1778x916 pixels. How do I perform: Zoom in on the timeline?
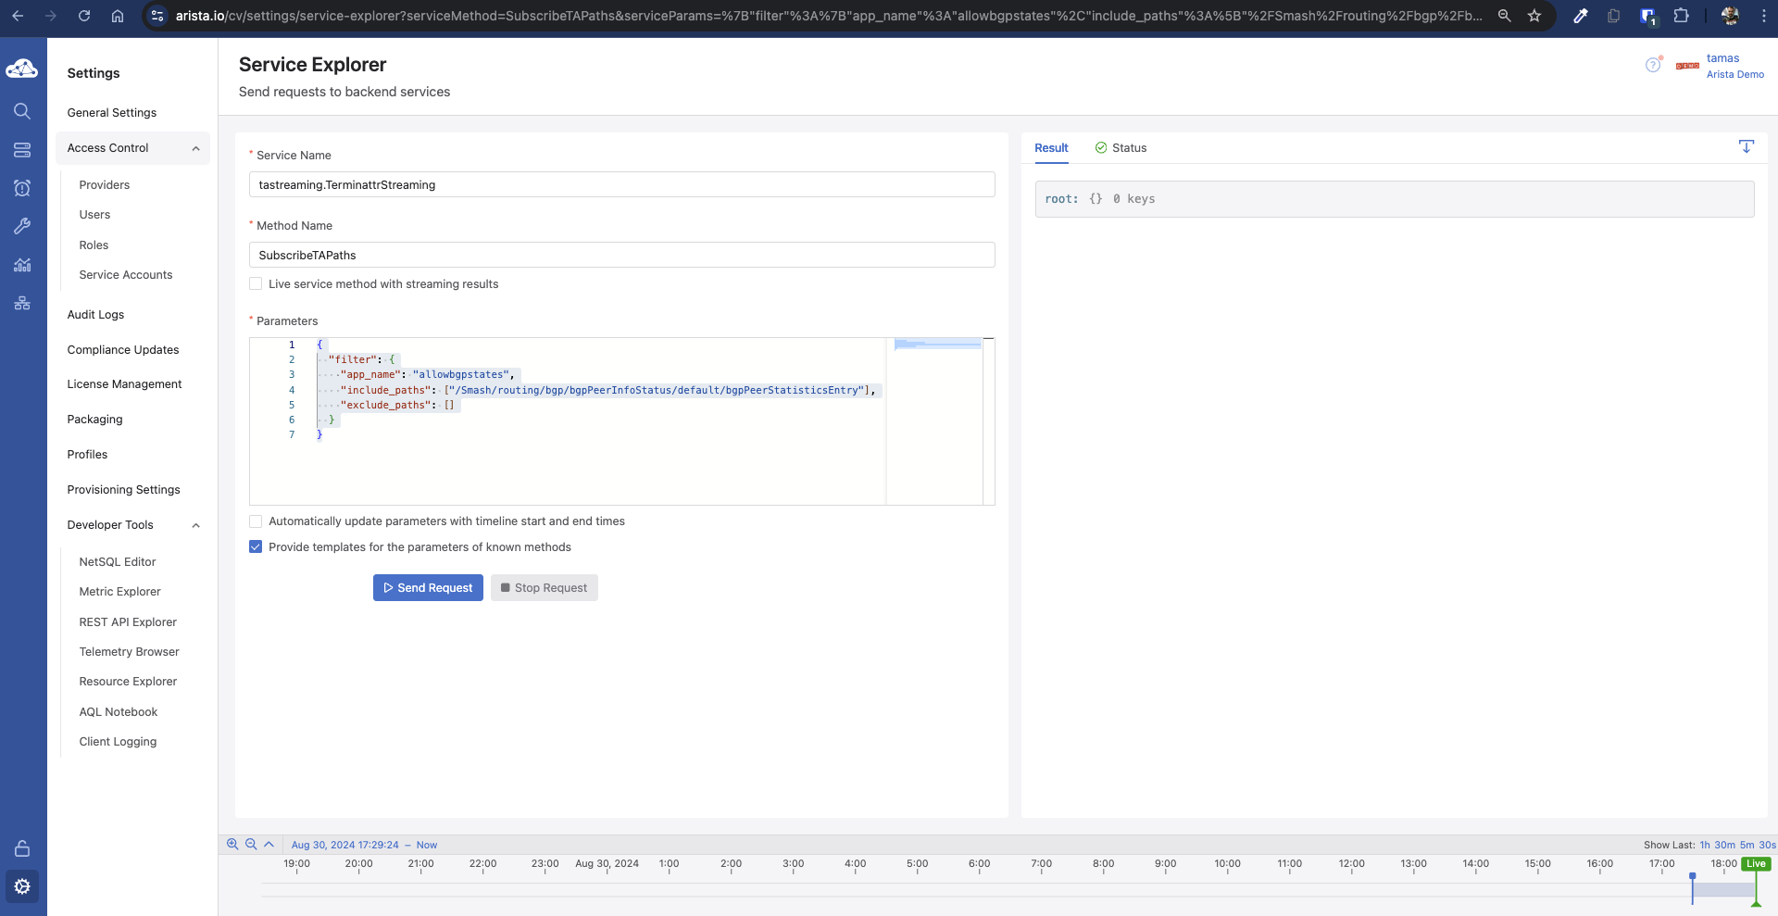(232, 844)
